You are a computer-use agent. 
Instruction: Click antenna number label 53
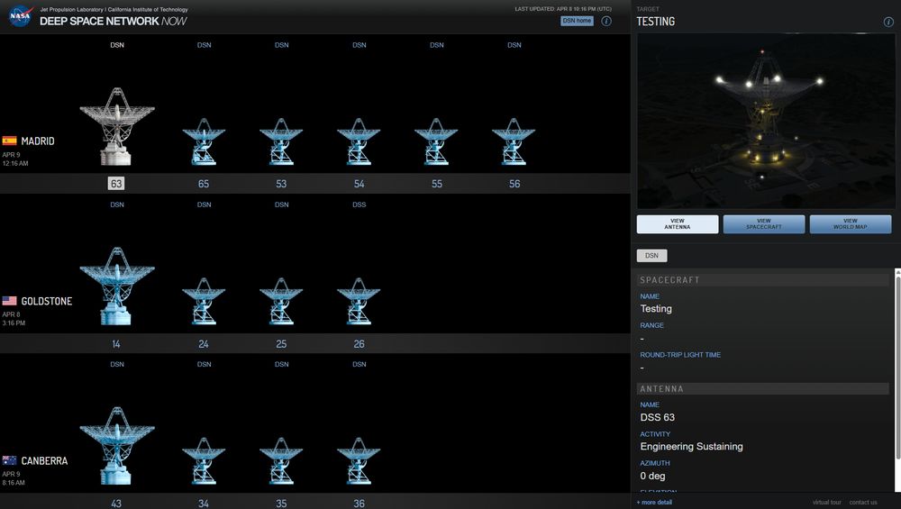[281, 184]
